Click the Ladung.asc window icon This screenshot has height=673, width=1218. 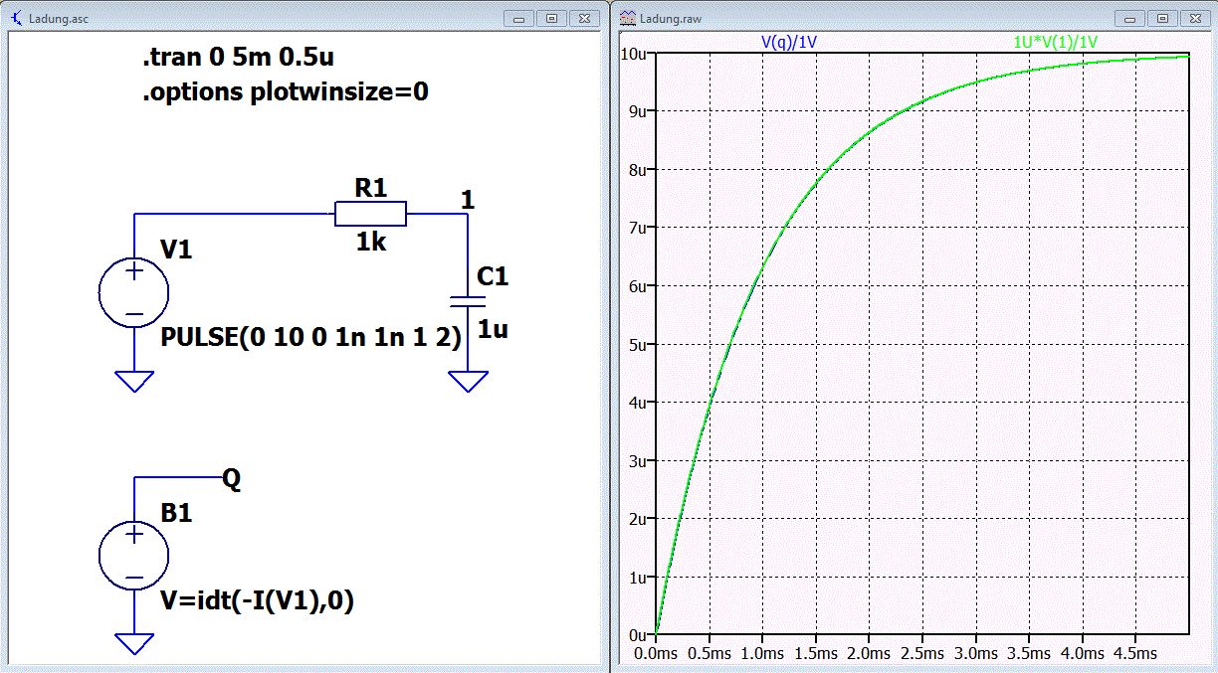21,18
